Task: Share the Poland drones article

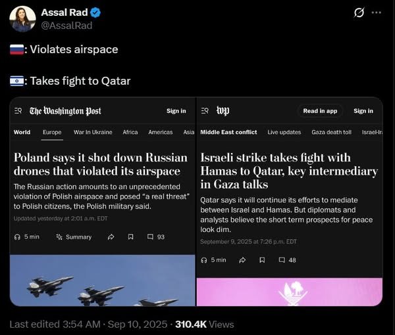Action: [x=111, y=236]
